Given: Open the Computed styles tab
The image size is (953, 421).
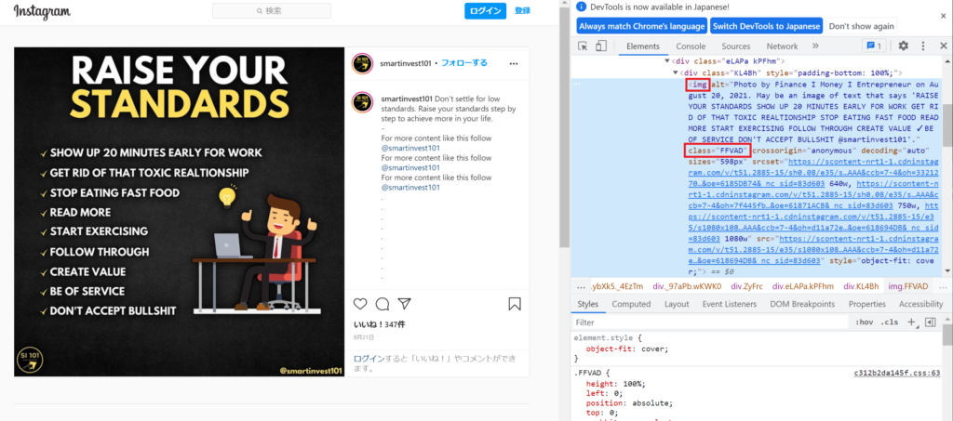Looking at the screenshot, I should point(631,304).
